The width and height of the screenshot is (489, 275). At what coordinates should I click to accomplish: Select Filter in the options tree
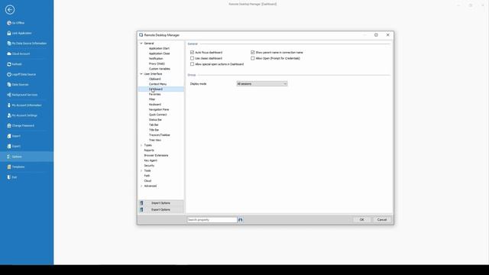pos(152,99)
